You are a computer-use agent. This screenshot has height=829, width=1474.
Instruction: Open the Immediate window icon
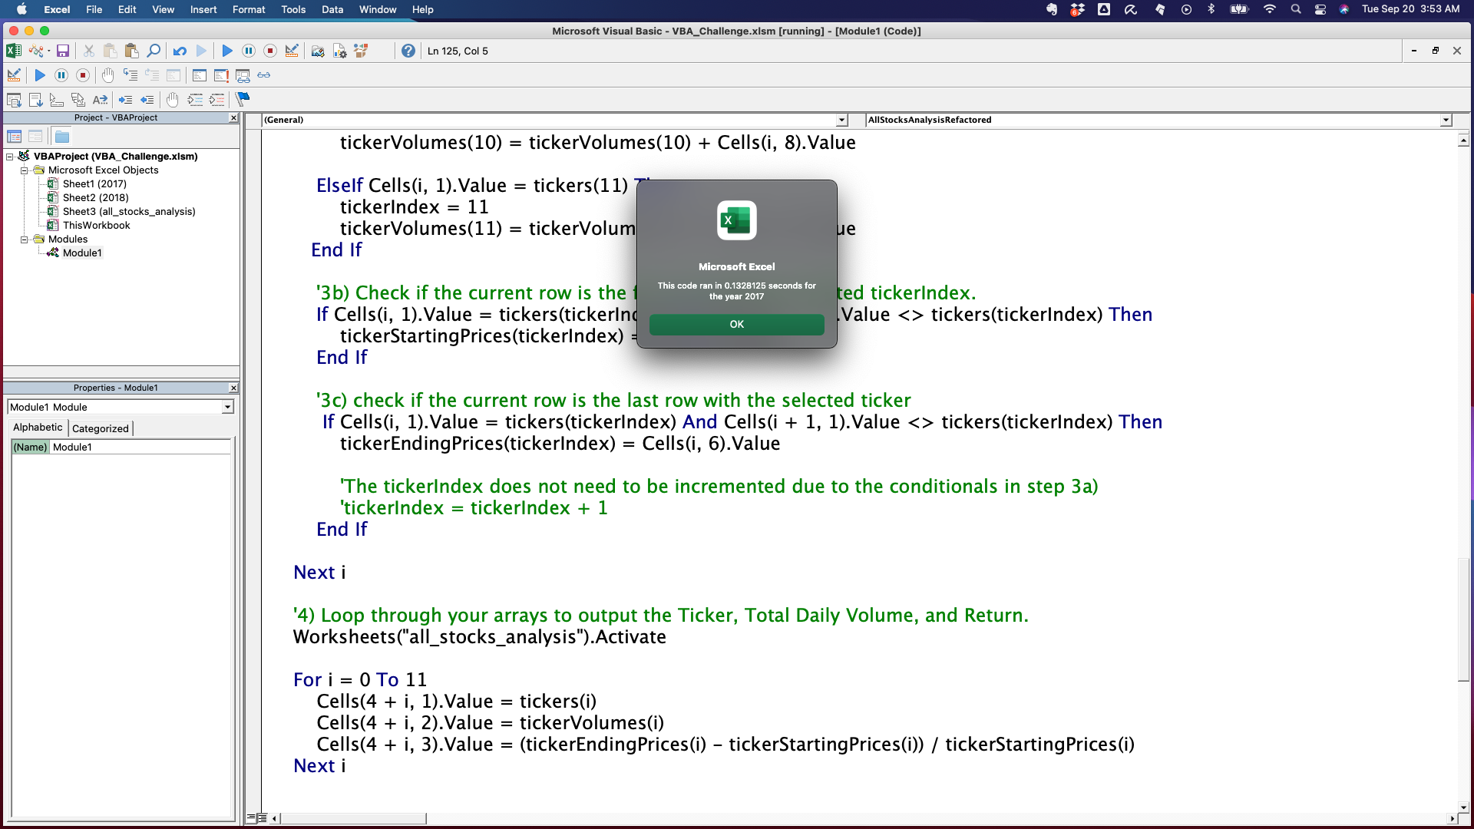pyautogui.click(x=220, y=75)
